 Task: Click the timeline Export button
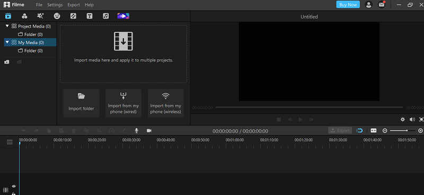[340, 131]
